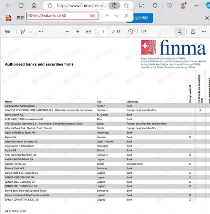The width and height of the screenshot is (210, 214).
Task: Select 'Baloise Bank AG' entry
Action: click(x=14, y=169)
